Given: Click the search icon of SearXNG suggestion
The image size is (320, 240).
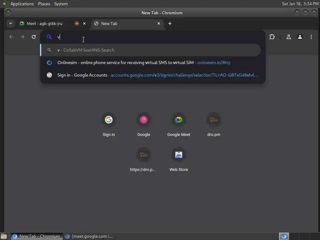Looking at the screenshot, I should click(49, 50).
